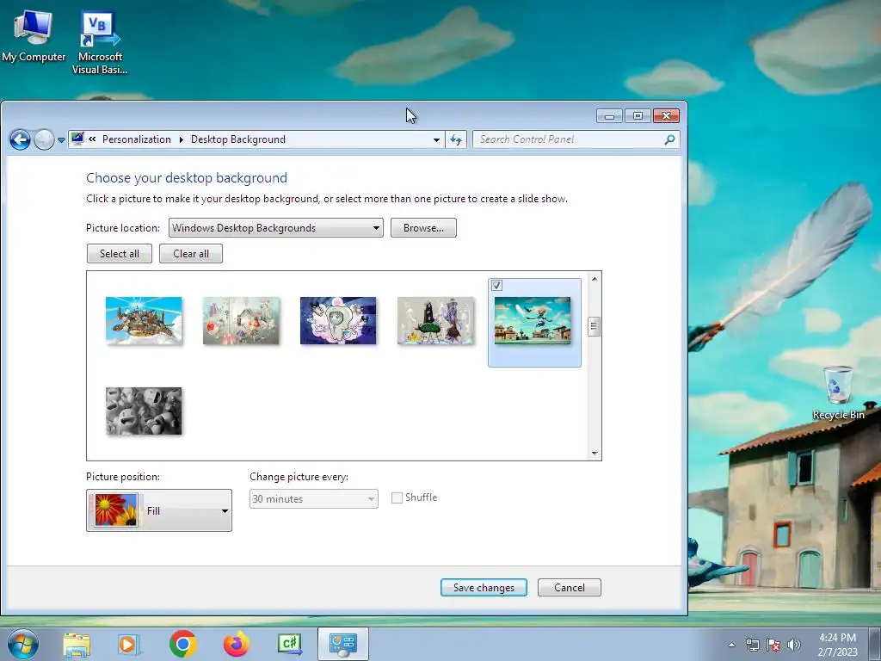This screenshot has width=881, height=661.
Task: Click the Desktop Background breadcrumb
Action: 238,139
